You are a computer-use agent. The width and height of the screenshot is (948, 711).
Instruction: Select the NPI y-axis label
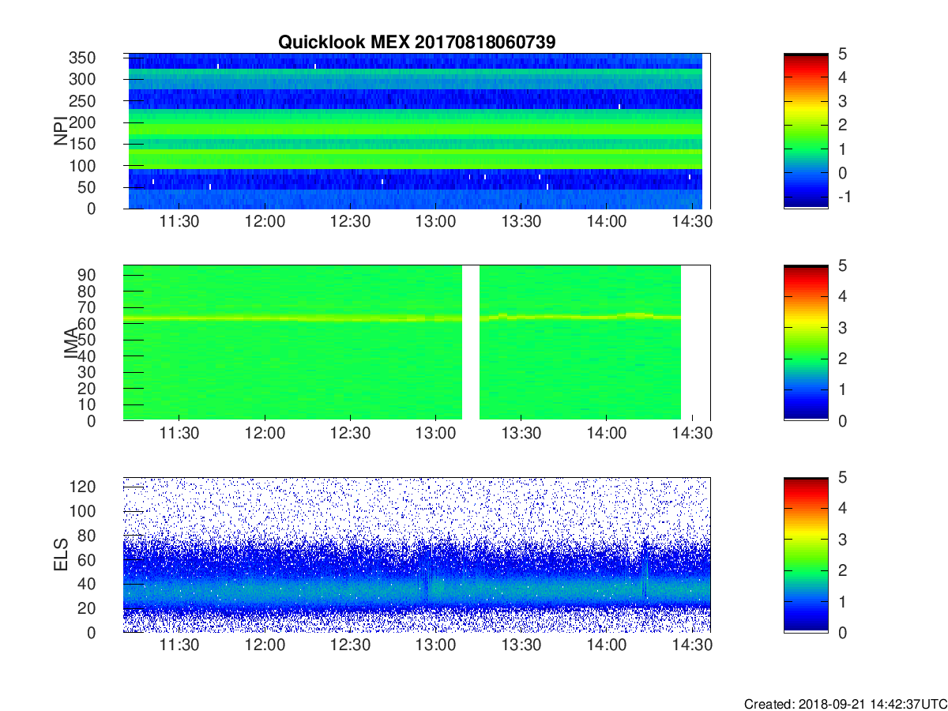coord(60,131)
